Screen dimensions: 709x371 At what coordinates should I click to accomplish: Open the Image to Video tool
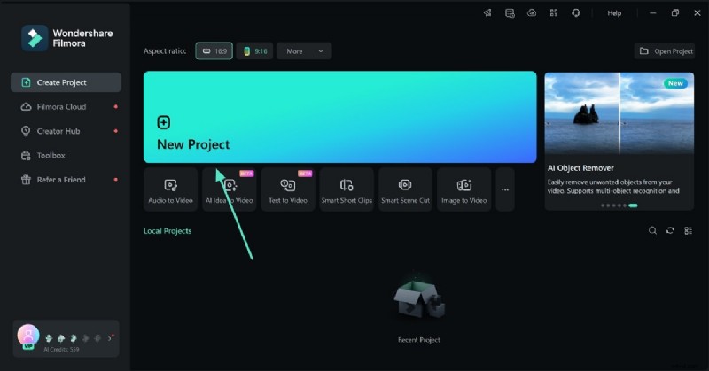click(464, 189)
